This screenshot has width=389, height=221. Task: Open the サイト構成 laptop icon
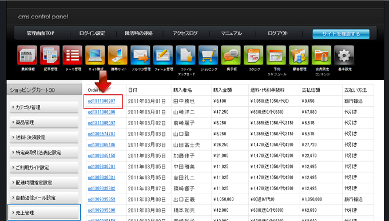[x=95, y=55]
